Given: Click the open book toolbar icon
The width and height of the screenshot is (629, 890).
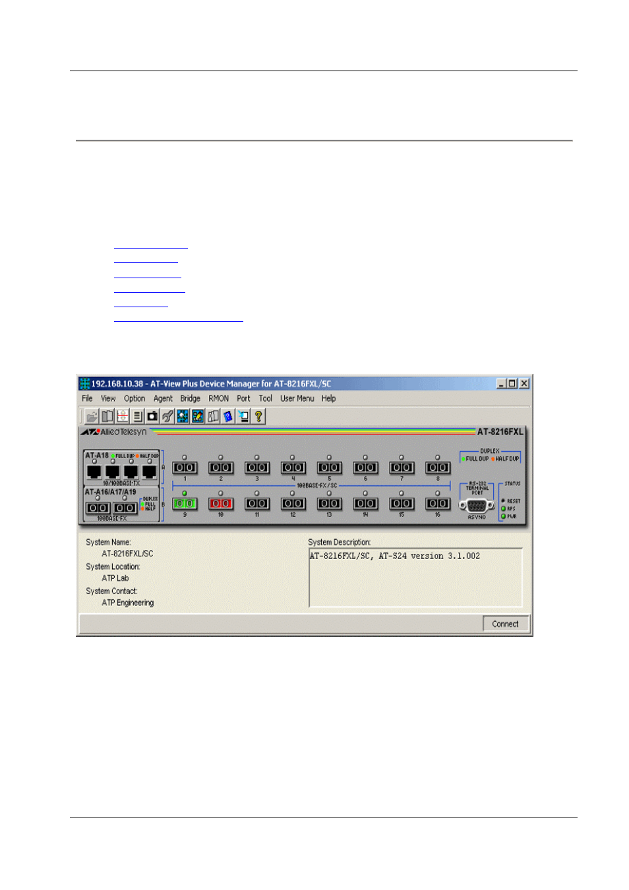Looking at the screenshot, I should pos(107,417).
